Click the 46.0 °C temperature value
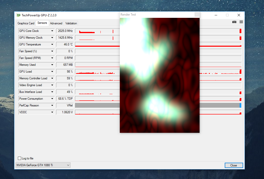 [x=65, y=44]
